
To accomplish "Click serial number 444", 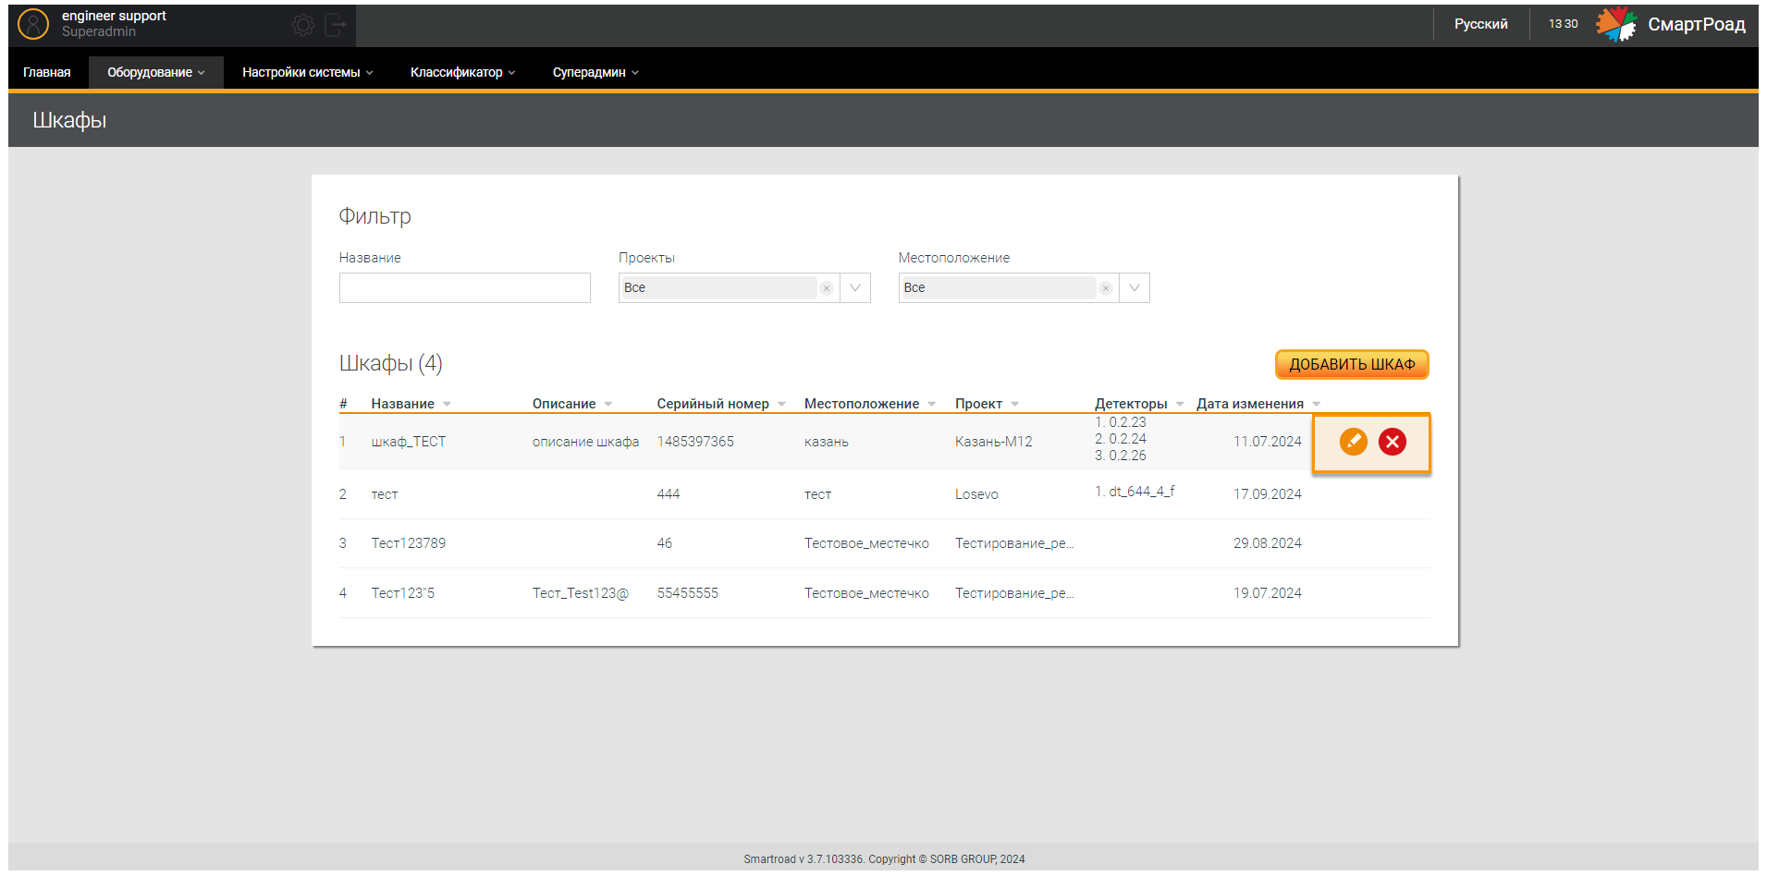I will pyautogui.click(x=669, y=494).
